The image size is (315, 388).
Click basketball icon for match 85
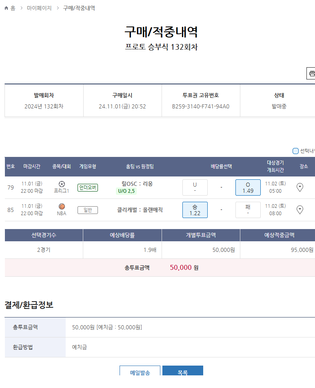coord(62,206)
